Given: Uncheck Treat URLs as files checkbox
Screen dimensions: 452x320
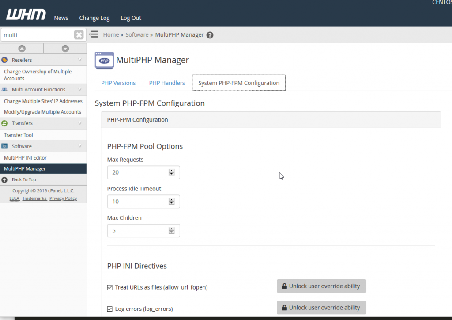Looking at the screenshot, I should (x=110, y=287).
